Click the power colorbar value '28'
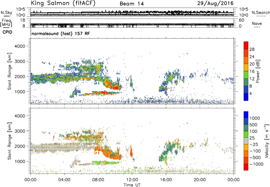 tap(252, 49)
